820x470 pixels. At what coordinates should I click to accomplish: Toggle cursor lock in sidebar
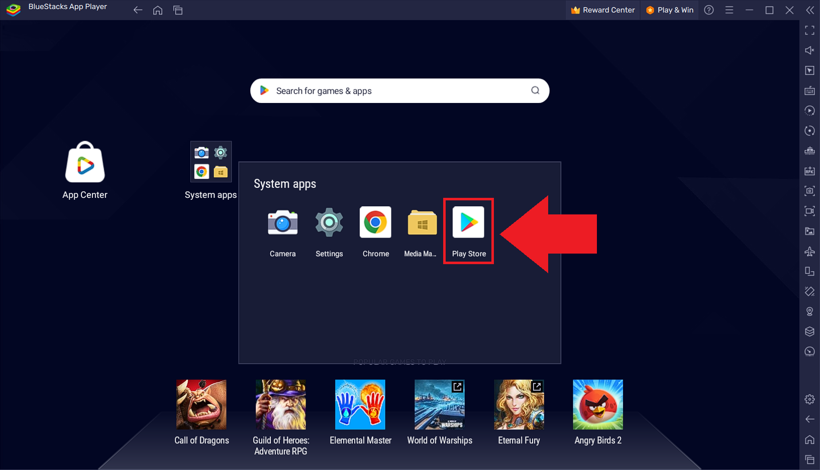[809, 70]
